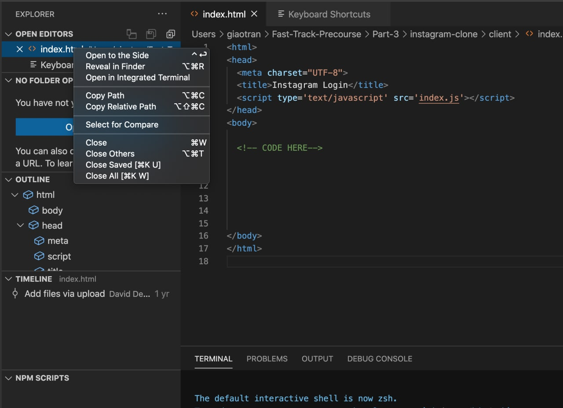Switch to the Keyboard Shortcuts tab

coord(329,14)
